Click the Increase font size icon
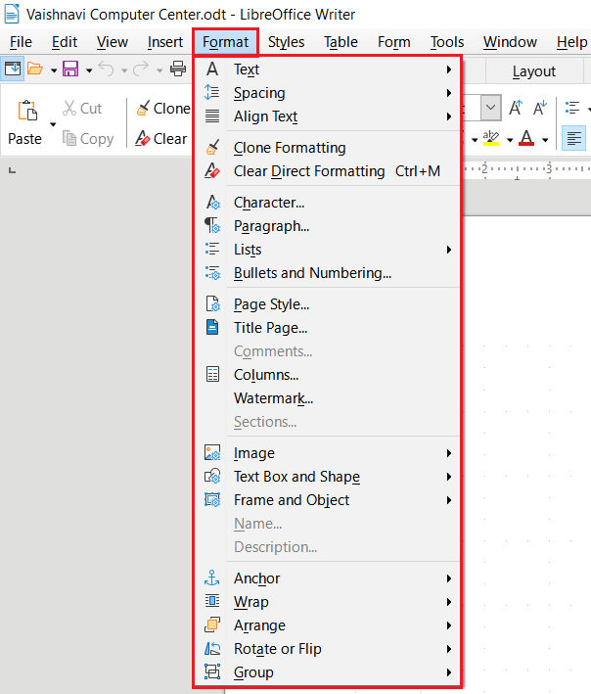591x694 pixels. 516,108
